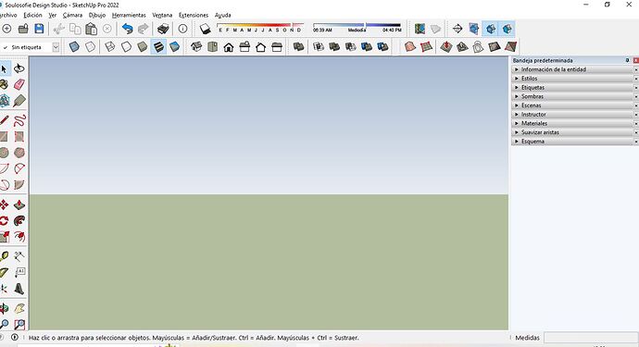Screen dimensions: 639x347
Task: Toggle Section Planes display
Action: 474,29
